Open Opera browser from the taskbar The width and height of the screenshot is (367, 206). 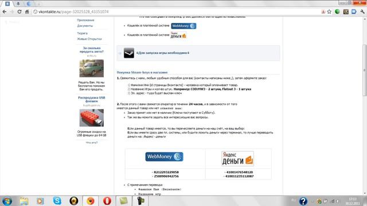point(107,201)
